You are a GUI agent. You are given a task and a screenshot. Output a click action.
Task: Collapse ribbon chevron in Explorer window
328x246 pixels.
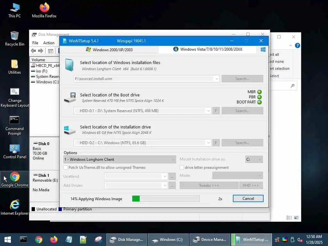290,45
